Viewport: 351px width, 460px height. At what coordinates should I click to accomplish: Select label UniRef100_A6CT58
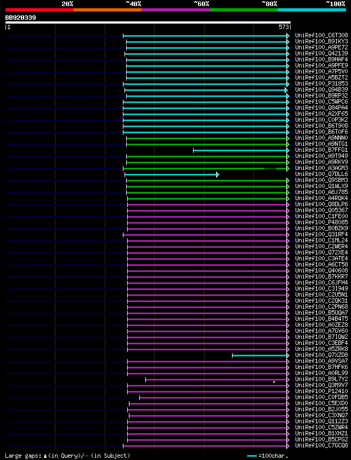[321, 264]
